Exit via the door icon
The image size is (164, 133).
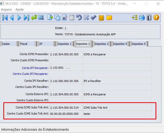149,18
